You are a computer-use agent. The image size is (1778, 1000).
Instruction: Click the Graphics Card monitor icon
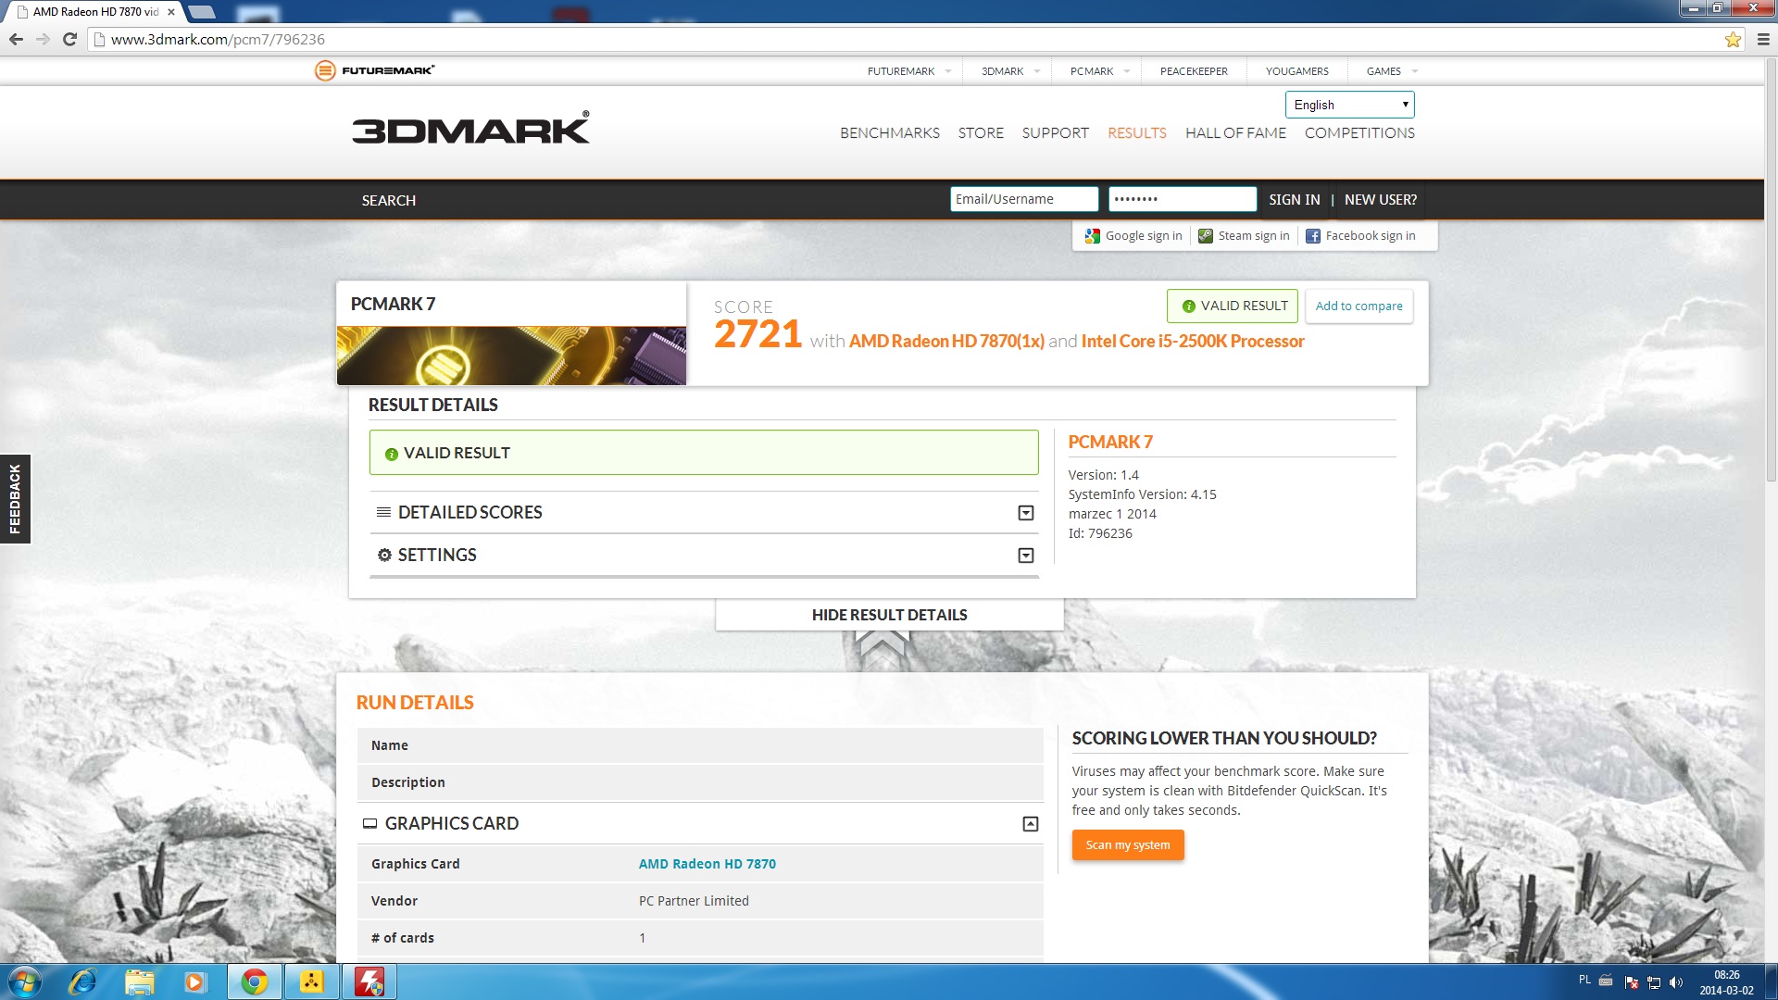tap(369, 823)
